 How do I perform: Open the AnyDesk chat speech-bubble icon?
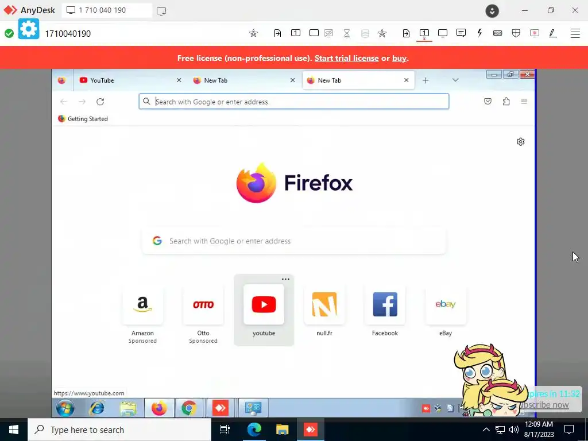(461, 33)
